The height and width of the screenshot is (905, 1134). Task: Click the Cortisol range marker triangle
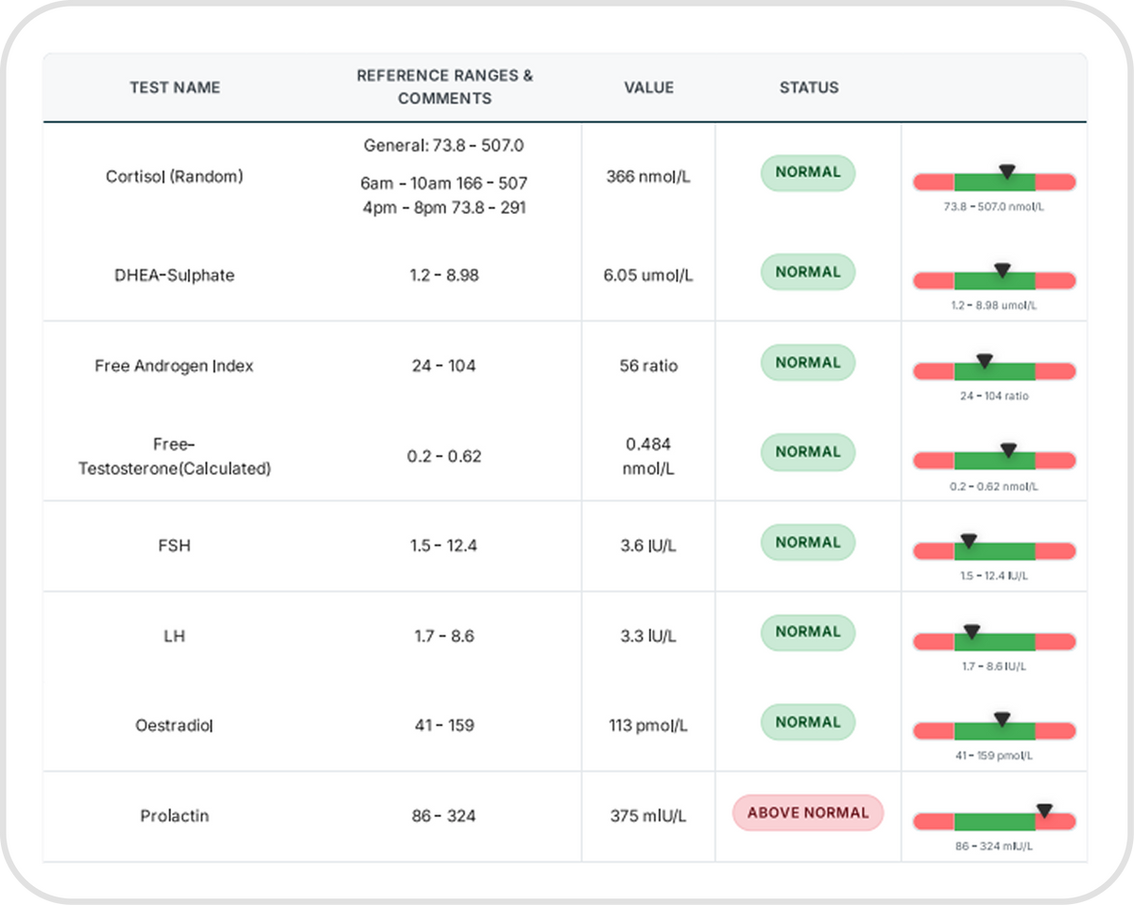1007,171
